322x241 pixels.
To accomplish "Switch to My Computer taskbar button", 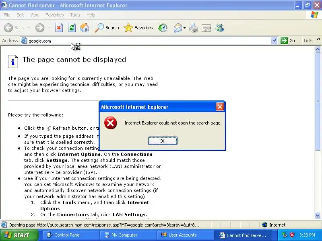I will coord(128,235).
